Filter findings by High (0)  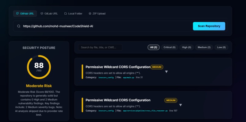(x=186, y=47)
